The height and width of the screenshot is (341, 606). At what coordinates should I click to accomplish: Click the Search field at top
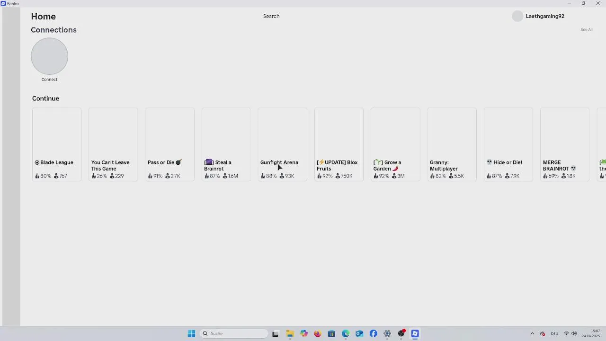[x=271, y=16]
